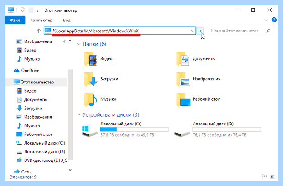Select the Видео folder icon in main pane
Screen dimensions: 283x186
click(91, 59)
